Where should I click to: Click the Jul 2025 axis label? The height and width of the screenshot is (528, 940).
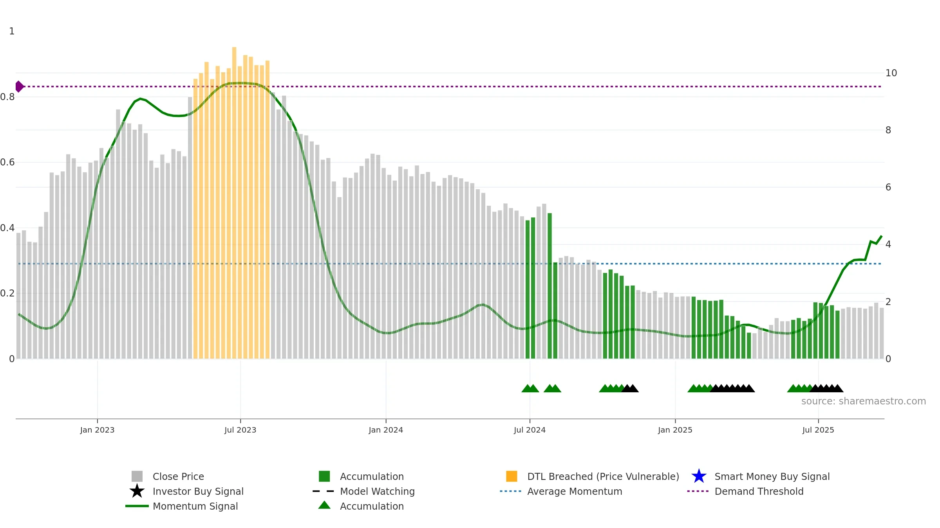pyautogui.click(x=818, y=430)
